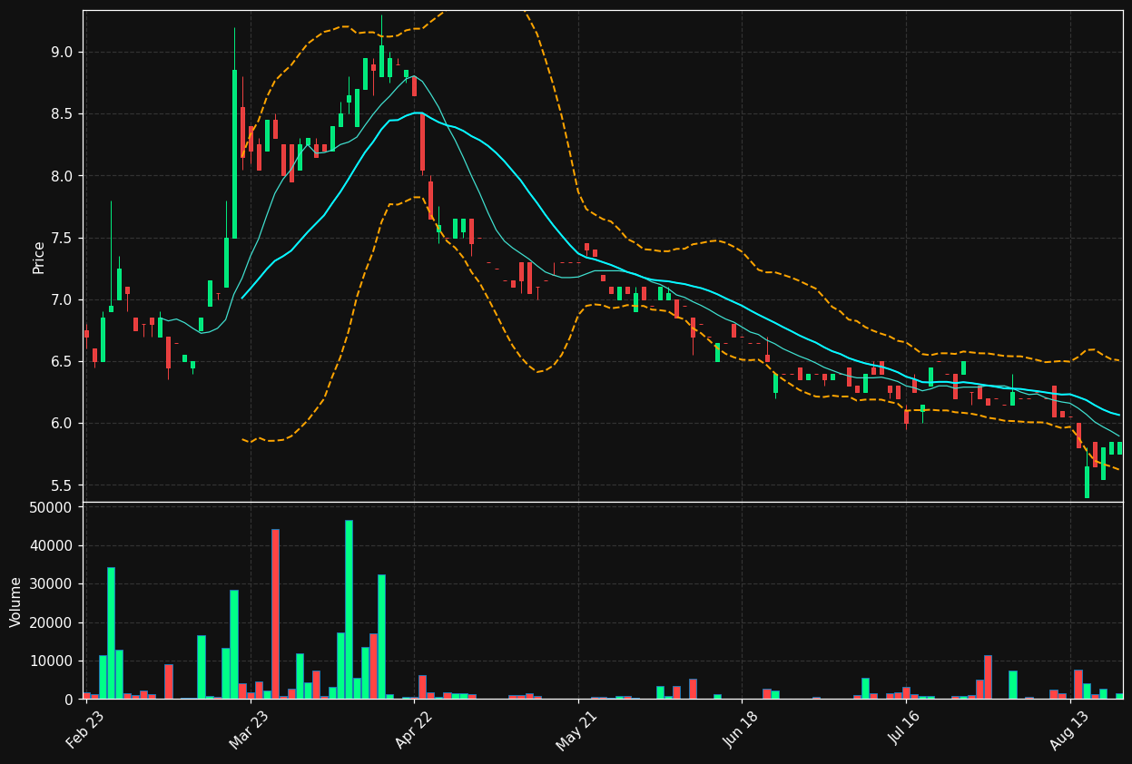Click the 'Jun 18' date label
This screenshot has width=1132, height=764.
coord(741,730)
